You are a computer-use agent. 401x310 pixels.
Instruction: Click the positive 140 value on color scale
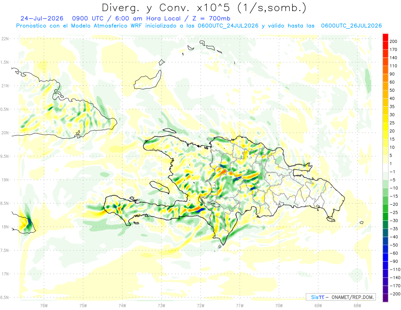point(393,58)
